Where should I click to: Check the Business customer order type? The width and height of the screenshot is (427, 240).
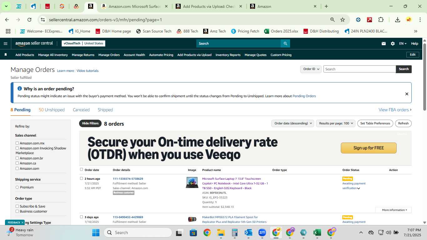coord(17,211)
